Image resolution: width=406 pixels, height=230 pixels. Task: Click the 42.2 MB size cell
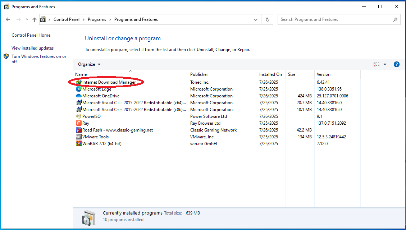[x=304, y=130]
